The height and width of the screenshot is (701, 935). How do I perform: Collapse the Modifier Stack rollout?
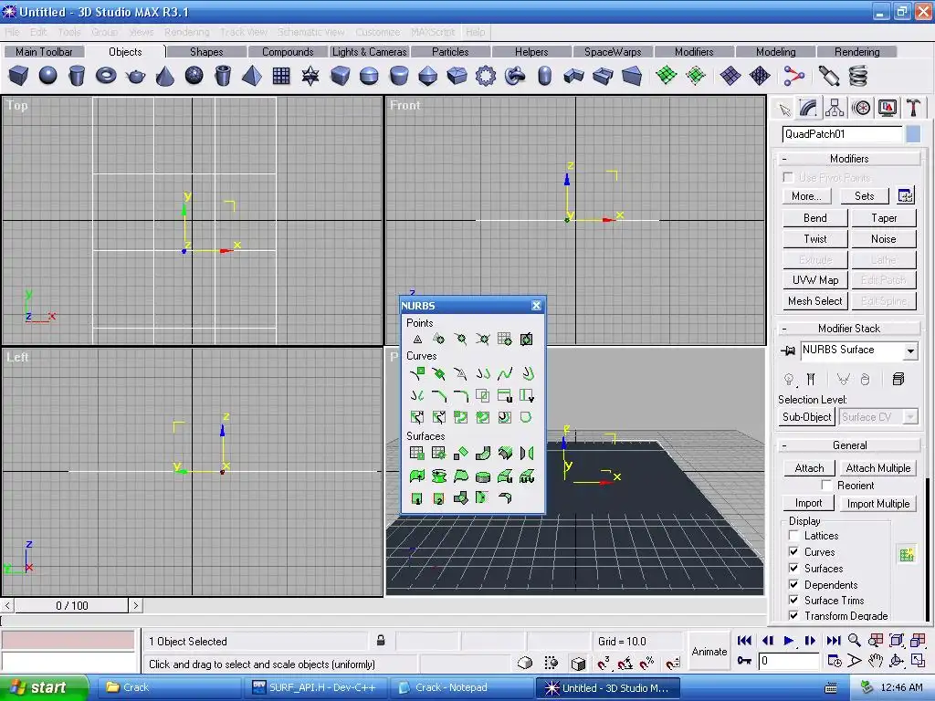pos(849,329)
